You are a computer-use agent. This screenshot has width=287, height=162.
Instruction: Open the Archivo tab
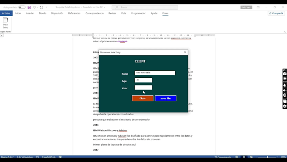6,13
